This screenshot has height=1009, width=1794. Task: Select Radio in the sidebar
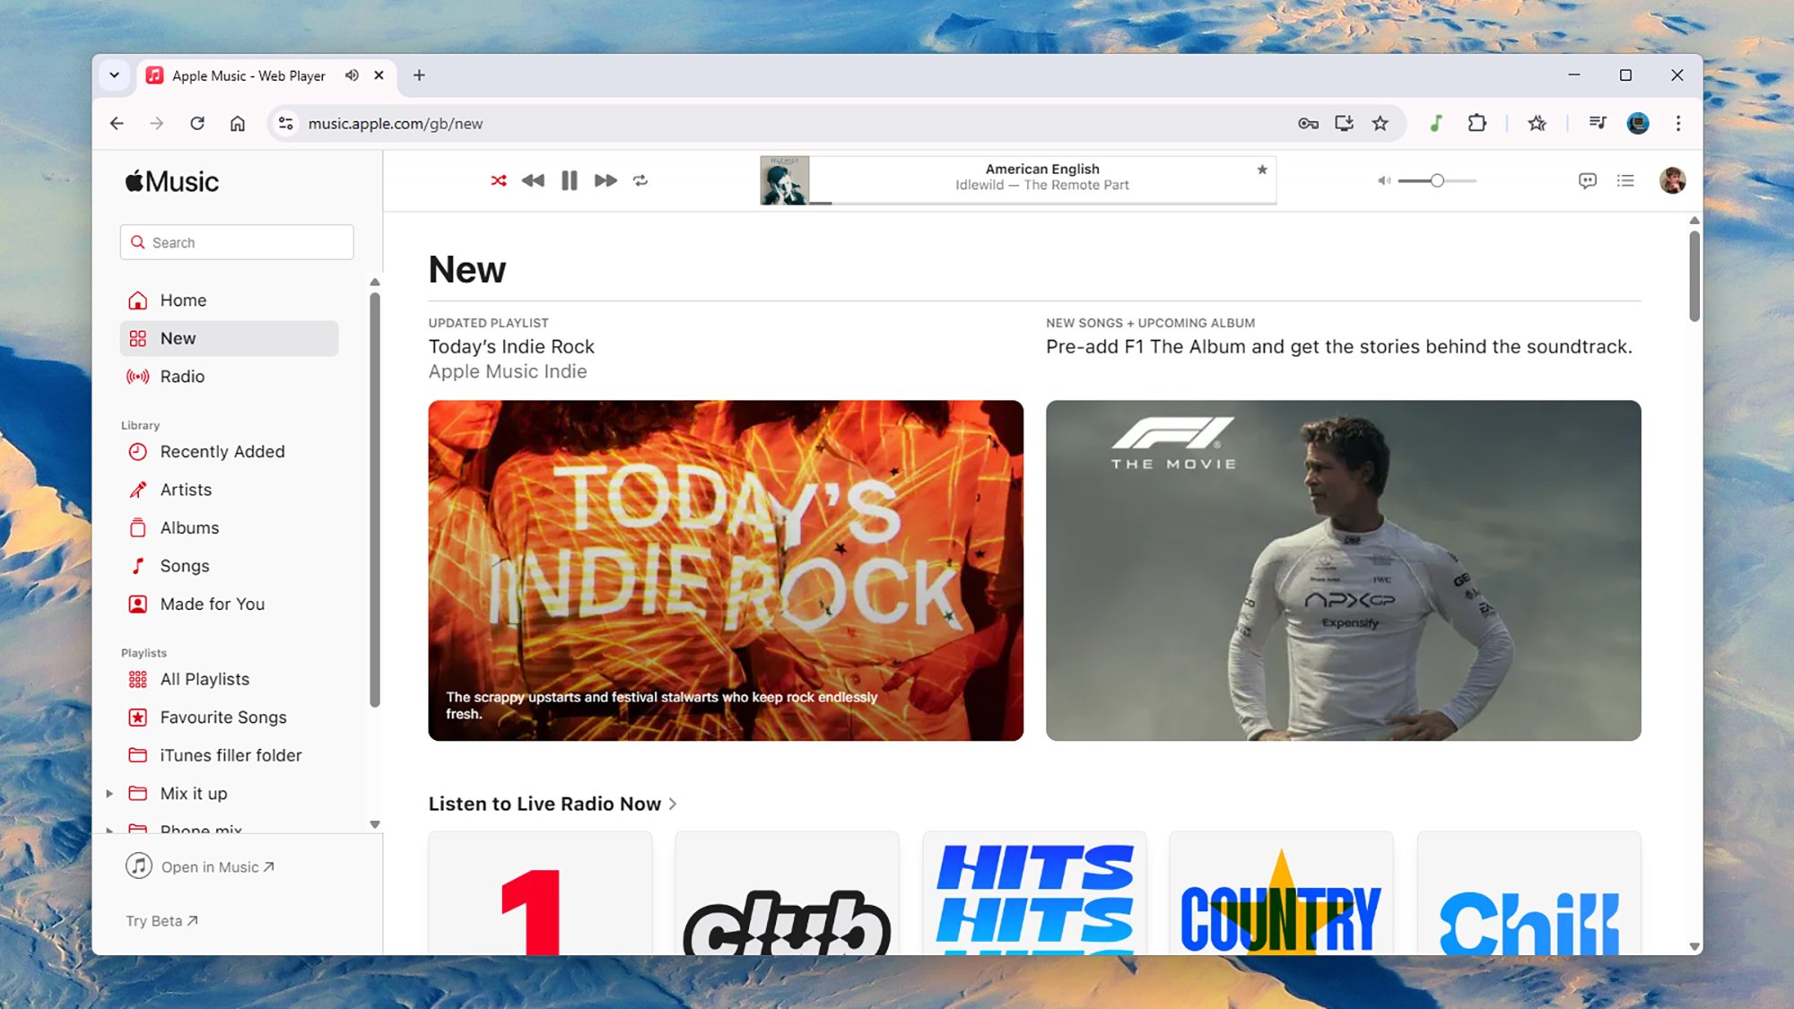click(180, 376)
